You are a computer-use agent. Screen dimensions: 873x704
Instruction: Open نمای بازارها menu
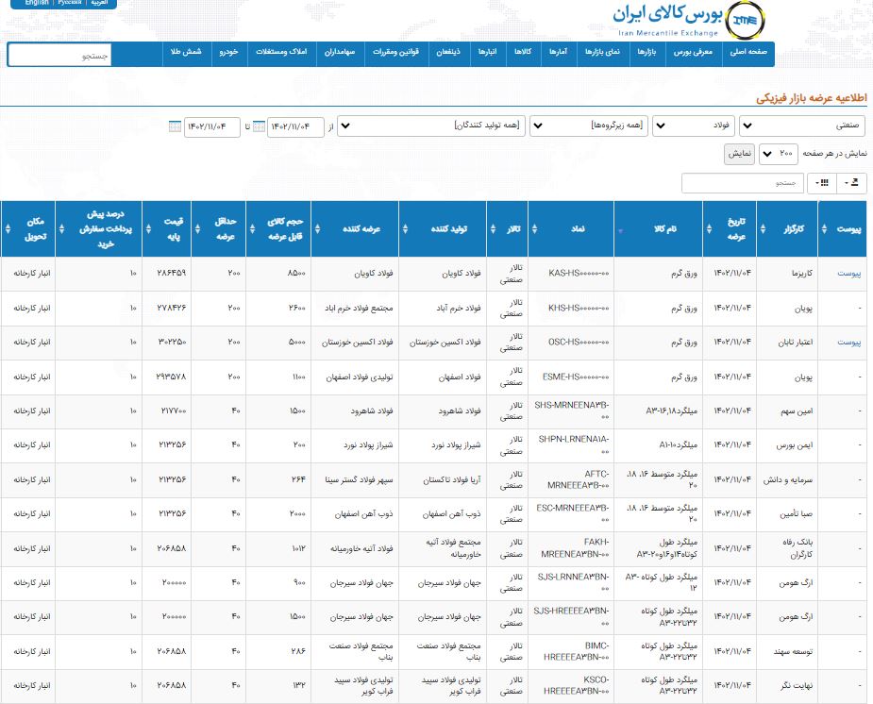point(602,52)
